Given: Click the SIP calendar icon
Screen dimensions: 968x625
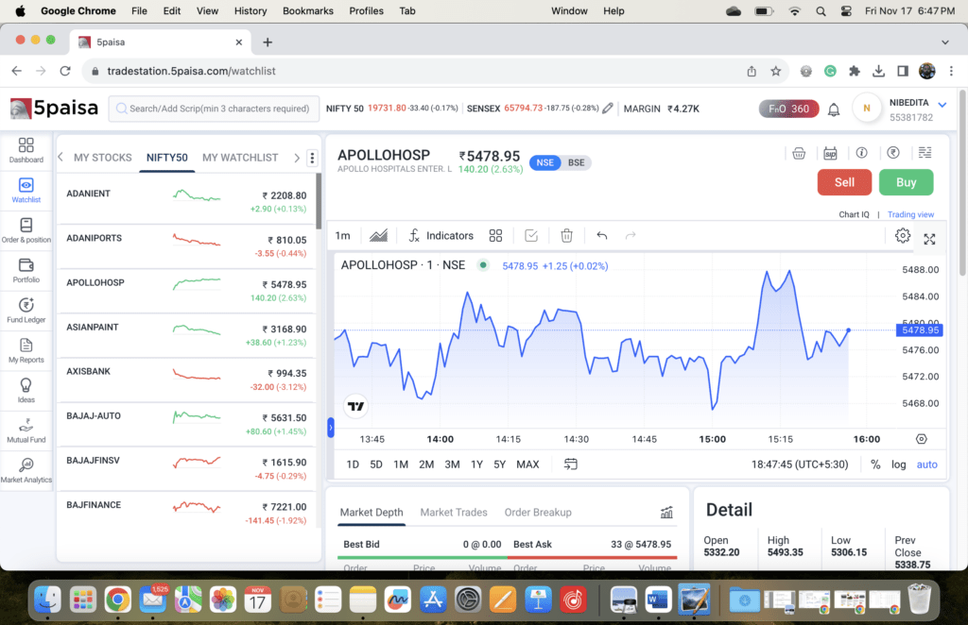Looking at the screenshot, I should 830,153.
